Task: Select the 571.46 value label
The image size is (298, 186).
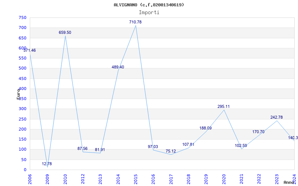Action: coord(30,50)
